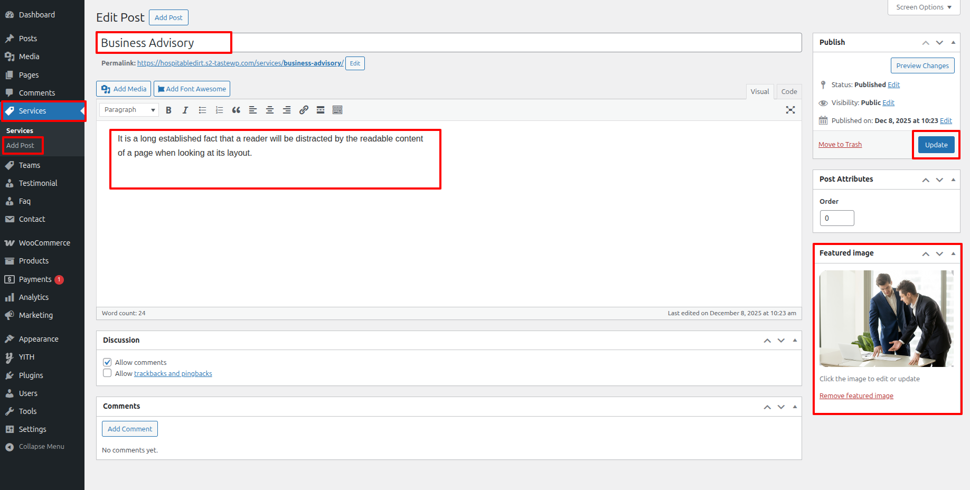This screenshot has width=970, height=490.
Task: Open WooCommerce in the sidebar menu
Action: (x=44, y=243)
